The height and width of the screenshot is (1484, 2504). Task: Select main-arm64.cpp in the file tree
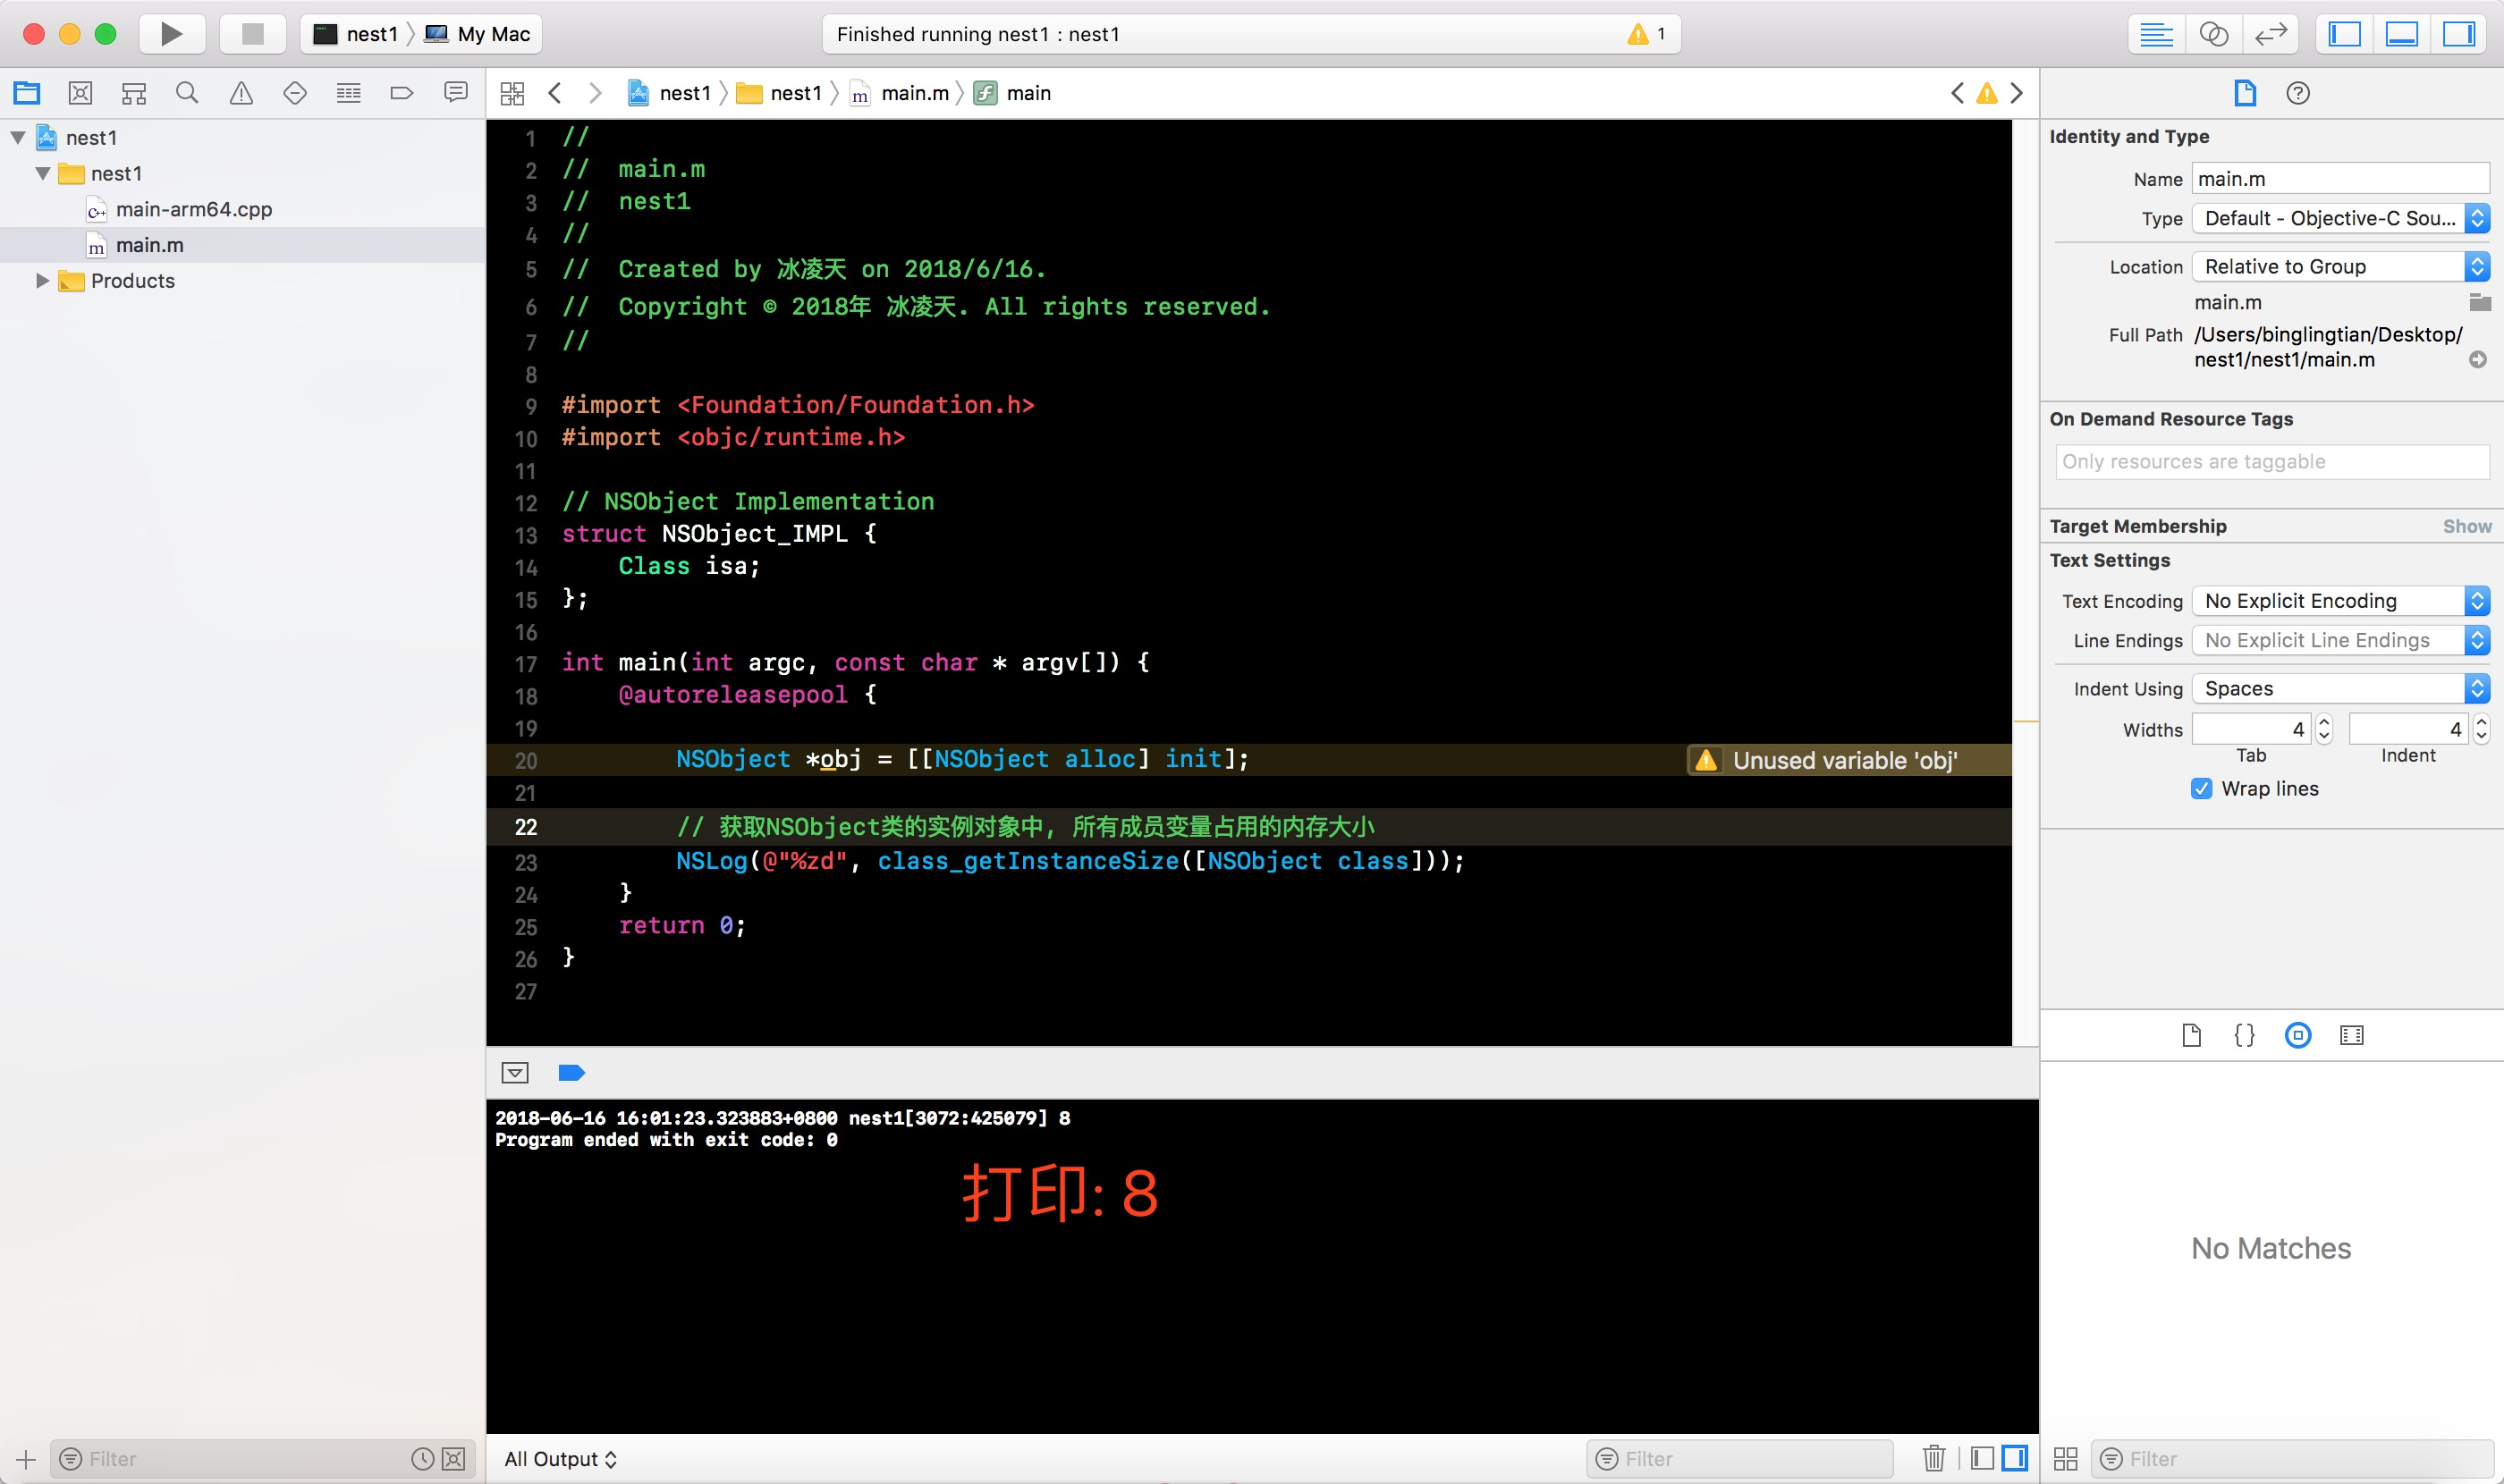(193, 209)
